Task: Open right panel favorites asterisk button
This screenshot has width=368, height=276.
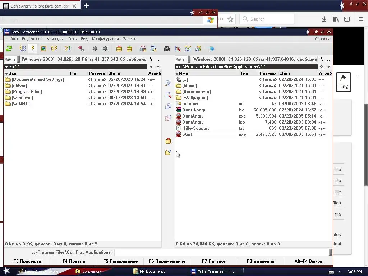Action: 321,66
